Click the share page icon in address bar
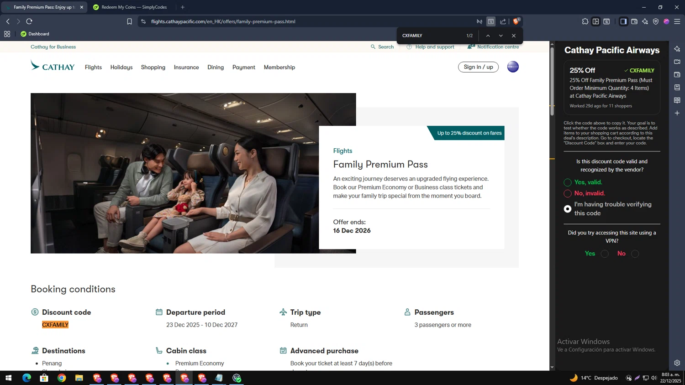 point(503,21)
